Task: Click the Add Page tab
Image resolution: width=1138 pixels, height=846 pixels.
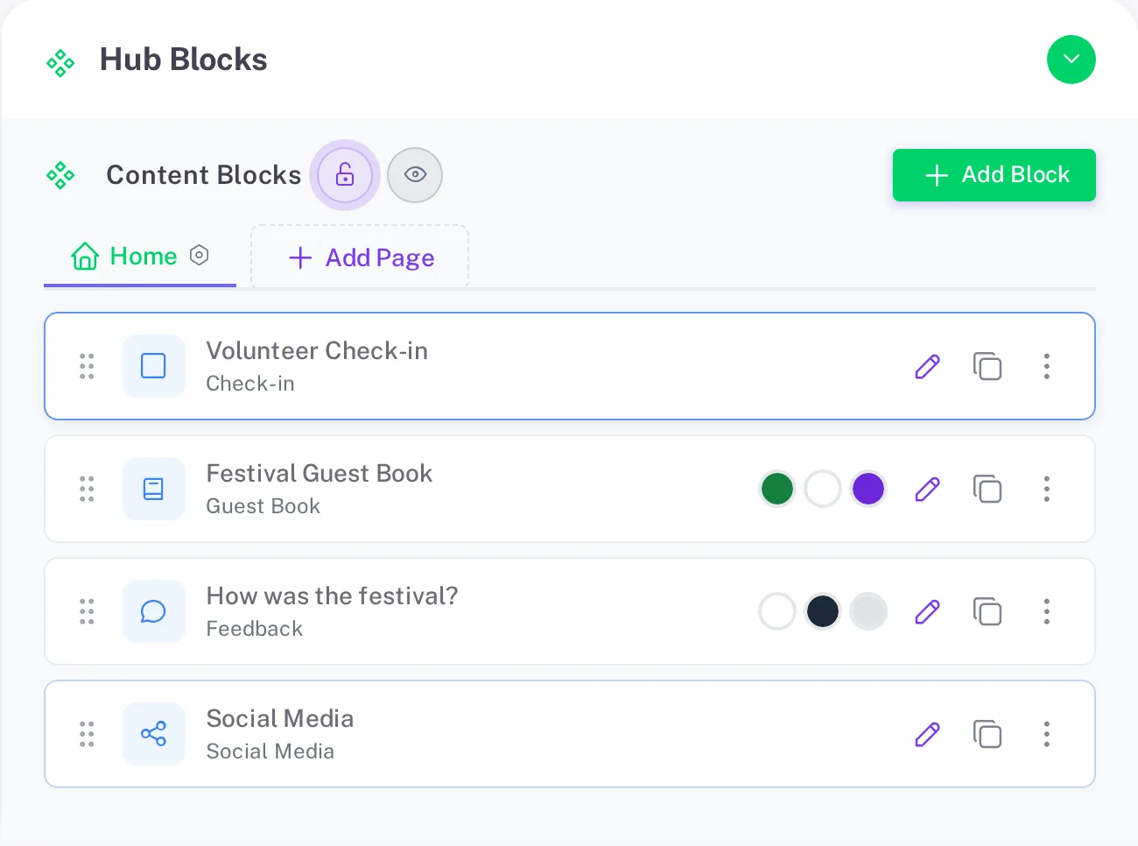Action: pos(360,257)
